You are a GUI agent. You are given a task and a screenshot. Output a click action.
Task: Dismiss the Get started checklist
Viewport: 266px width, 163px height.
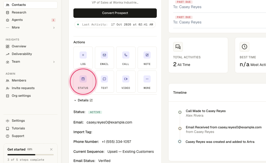pyautogui.click(x=51, y=149)
